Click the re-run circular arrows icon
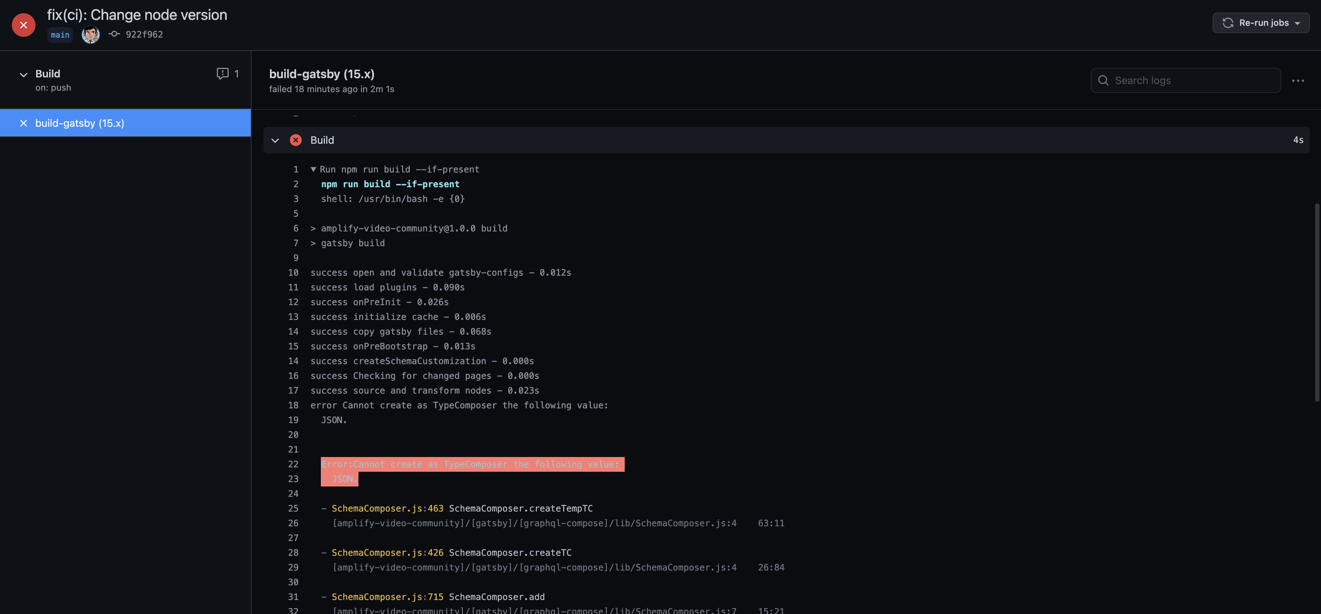This screenshot has height=614, width=1321. [x=1228, y=22]
